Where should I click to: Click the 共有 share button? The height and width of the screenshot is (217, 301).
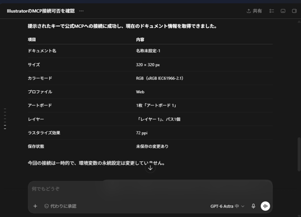pos(254,11)
